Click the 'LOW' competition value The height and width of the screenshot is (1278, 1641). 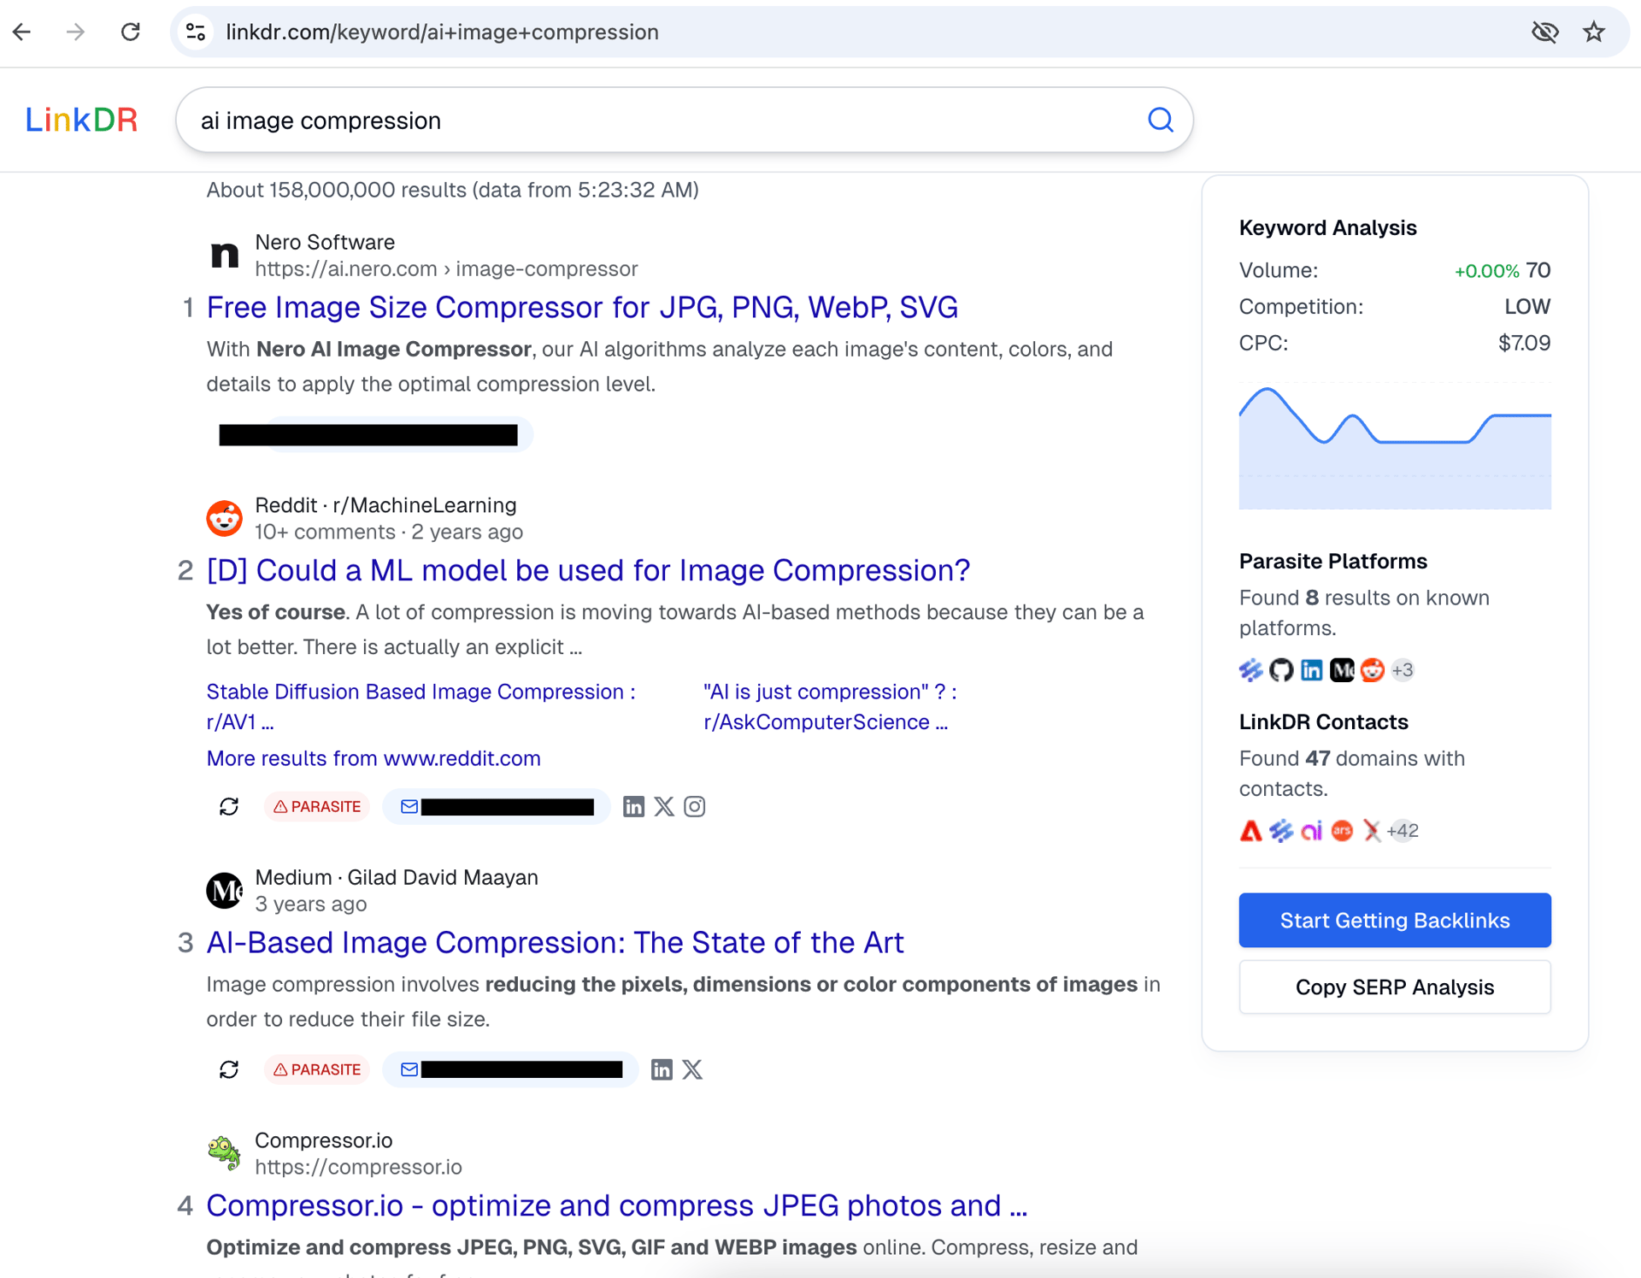[x=1527, y=307]
